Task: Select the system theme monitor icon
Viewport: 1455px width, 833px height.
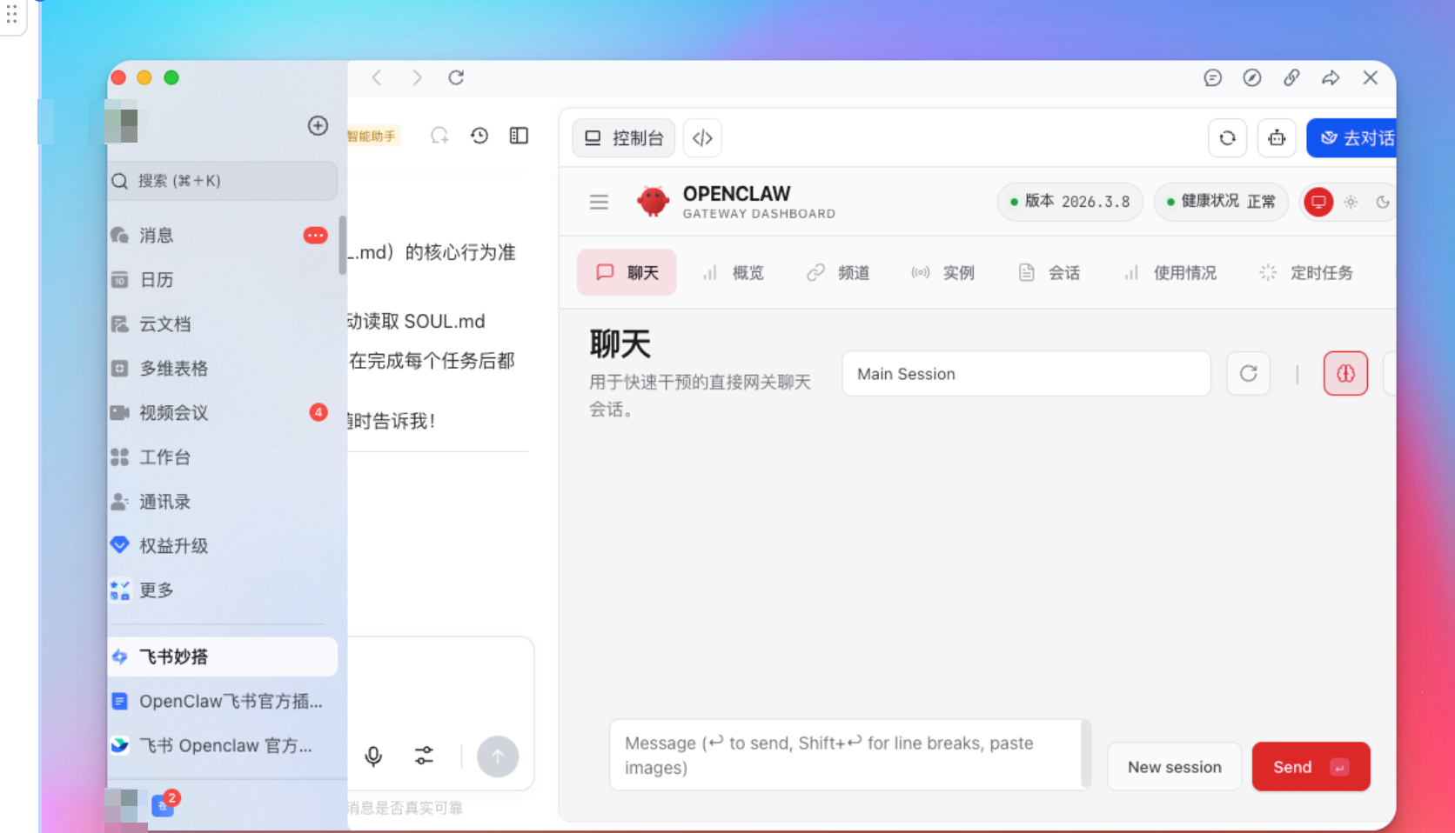Action: 1318,202
